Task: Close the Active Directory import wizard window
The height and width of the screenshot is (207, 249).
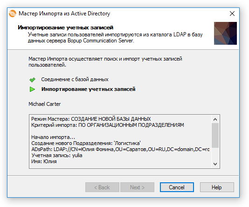Action: (x=232, y=14)
